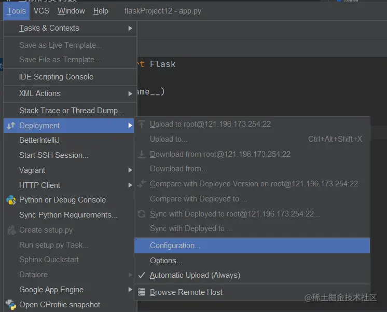The image size is (387, 312).
Task: Click the CProfile snapshot icon
Action: point(11,305)
